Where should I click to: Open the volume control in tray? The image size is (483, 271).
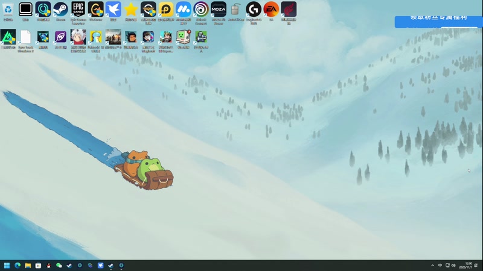point(453,266)
